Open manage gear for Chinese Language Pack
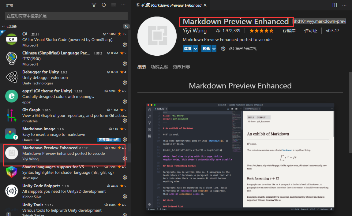 tap(125, 64)
